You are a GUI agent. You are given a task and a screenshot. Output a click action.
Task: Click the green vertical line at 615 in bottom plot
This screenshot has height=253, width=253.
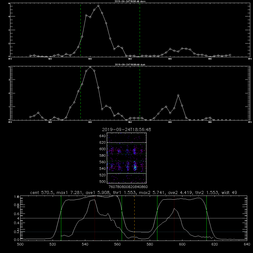pyautogui.click(x=206, y=218)
